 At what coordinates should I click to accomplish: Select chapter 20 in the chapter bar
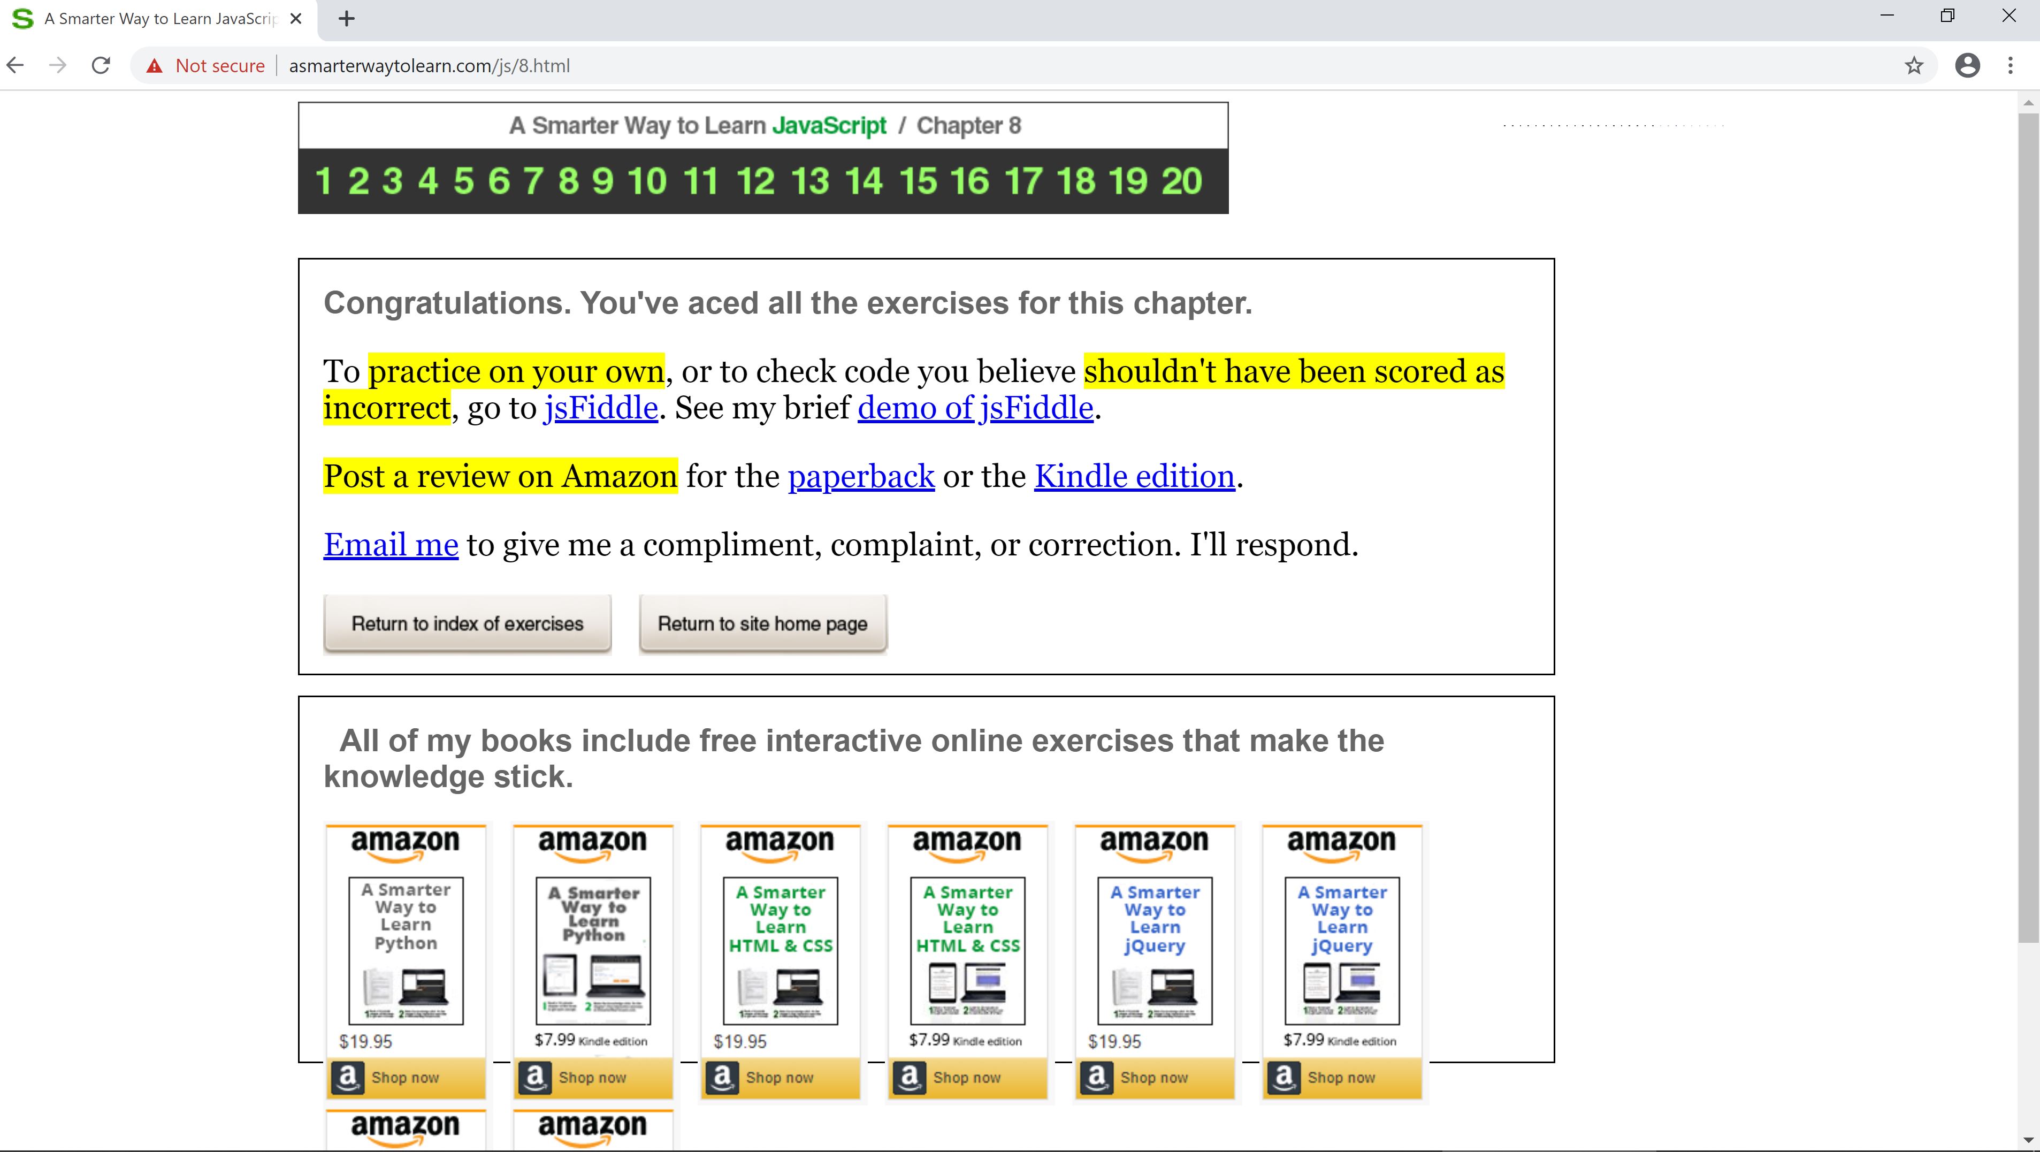click(1182, 181)
